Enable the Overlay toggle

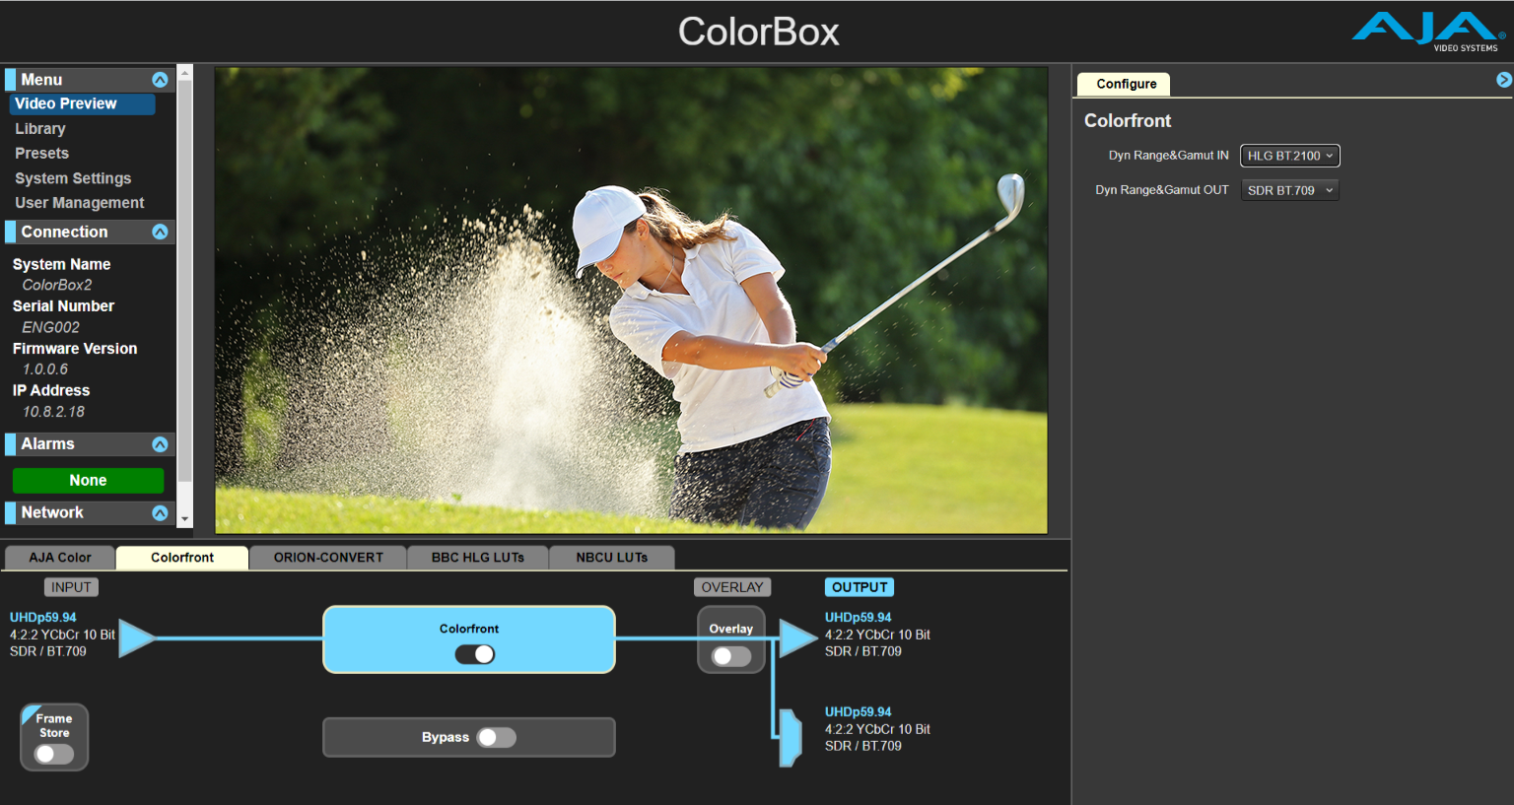click(731, 656)
